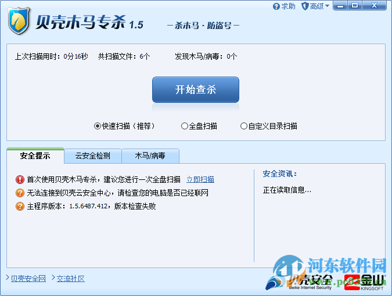Click the 杀木马·防盗号 slogan text

(203, 26)
